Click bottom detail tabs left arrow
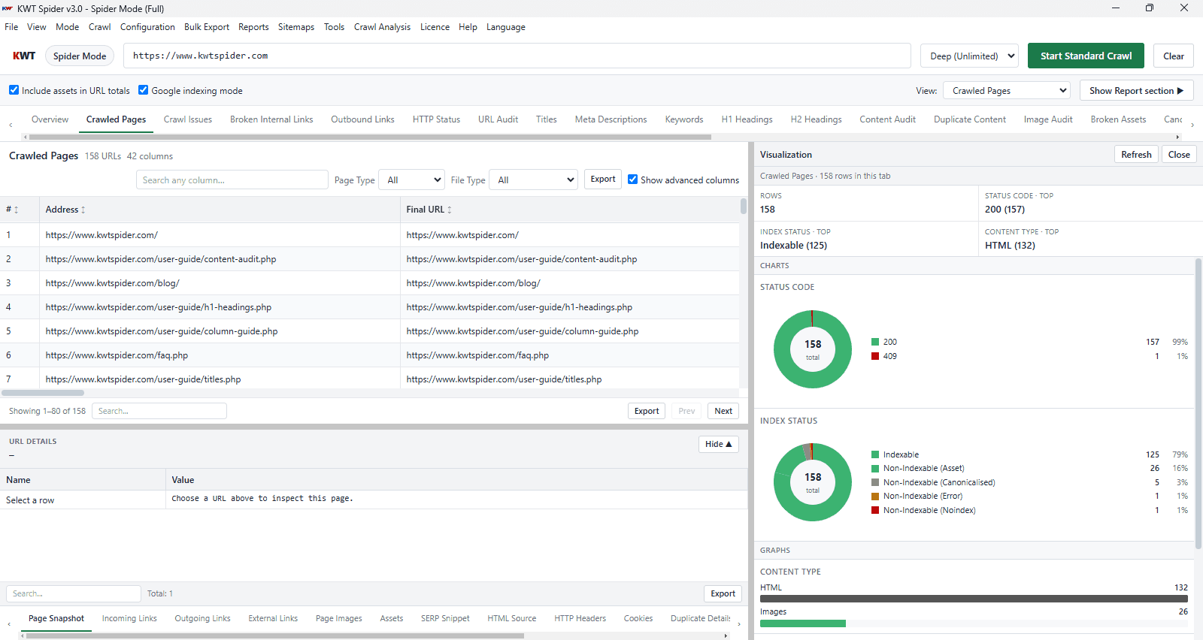The image size is (1203, 640). click(x=10, y=623)
